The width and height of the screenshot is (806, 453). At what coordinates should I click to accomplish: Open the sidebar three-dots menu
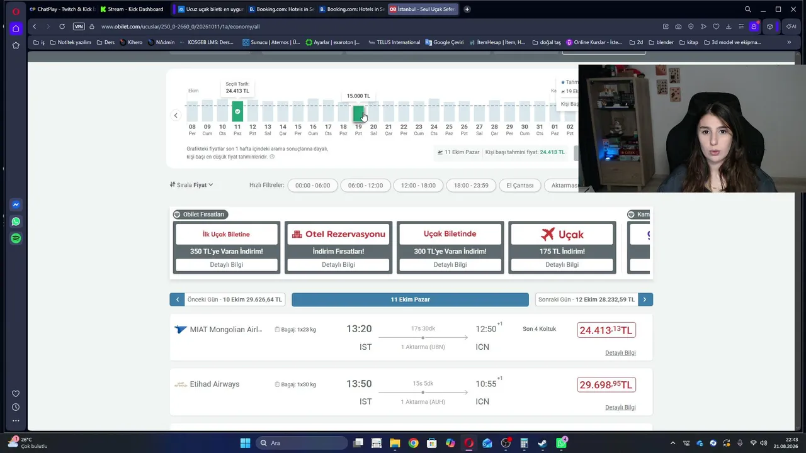tap(16, 420)
